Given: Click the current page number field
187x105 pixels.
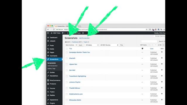Looking at the screenshot, I should coord(156,45).
